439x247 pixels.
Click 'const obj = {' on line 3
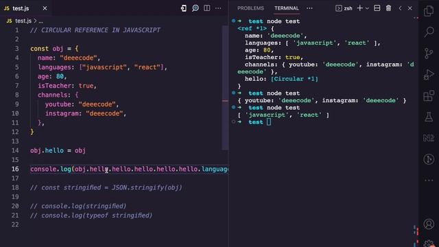pos(54,49)
